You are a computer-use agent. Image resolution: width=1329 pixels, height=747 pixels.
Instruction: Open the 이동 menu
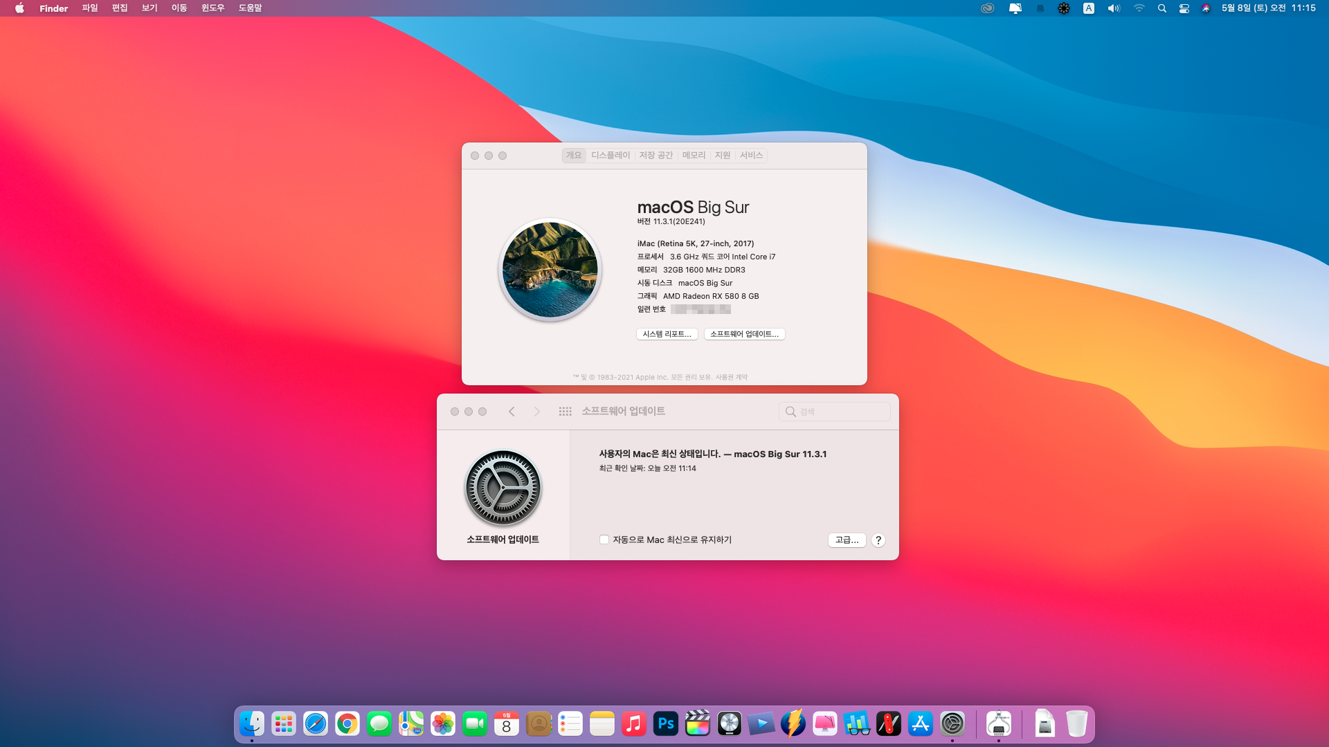tap(179, 8)
